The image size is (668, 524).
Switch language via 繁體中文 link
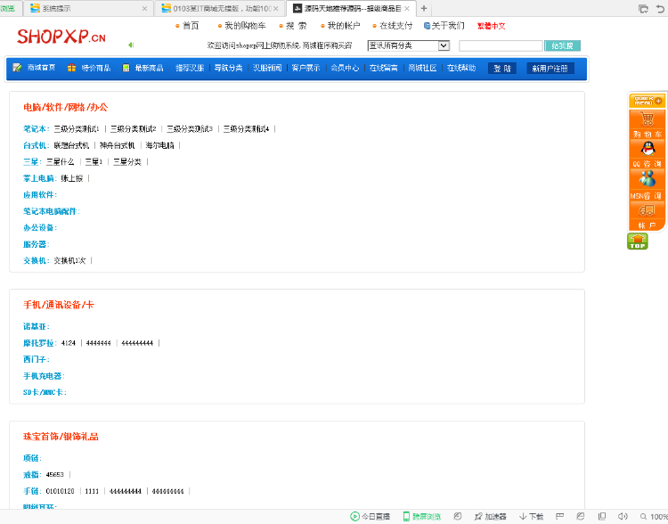click(491, 26)
